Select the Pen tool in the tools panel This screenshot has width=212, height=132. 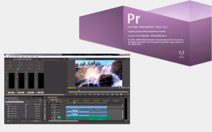45,115
